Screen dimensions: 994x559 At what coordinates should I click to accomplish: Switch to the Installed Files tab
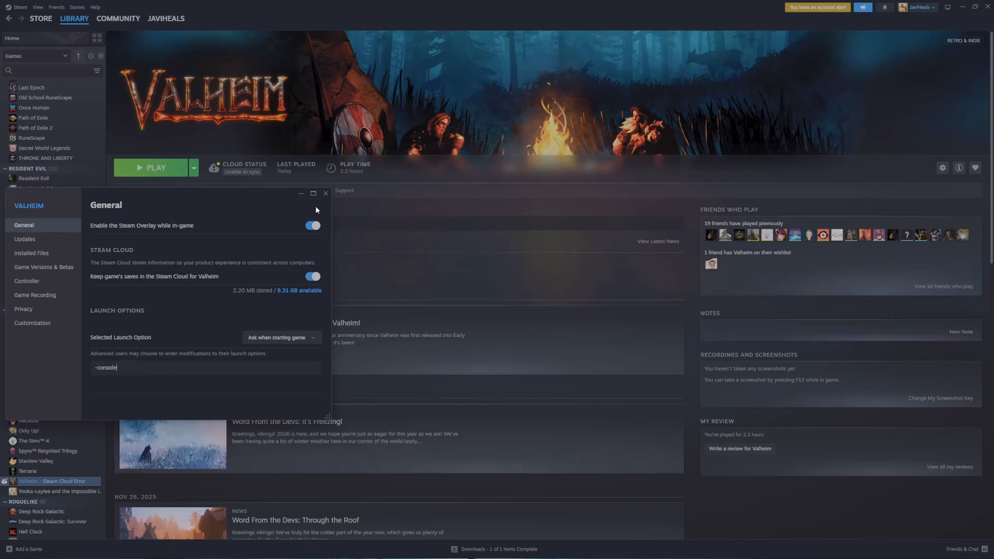pyautogui.click(x=32, y=253)
